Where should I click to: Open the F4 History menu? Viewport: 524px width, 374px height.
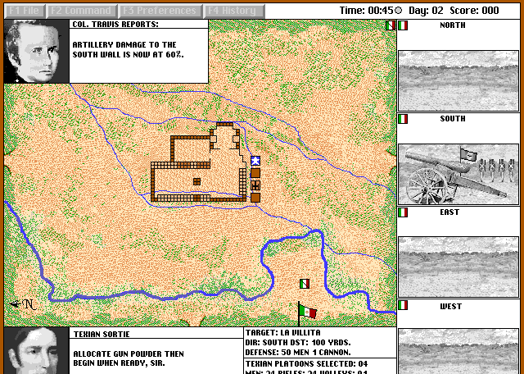coord(233,11)
